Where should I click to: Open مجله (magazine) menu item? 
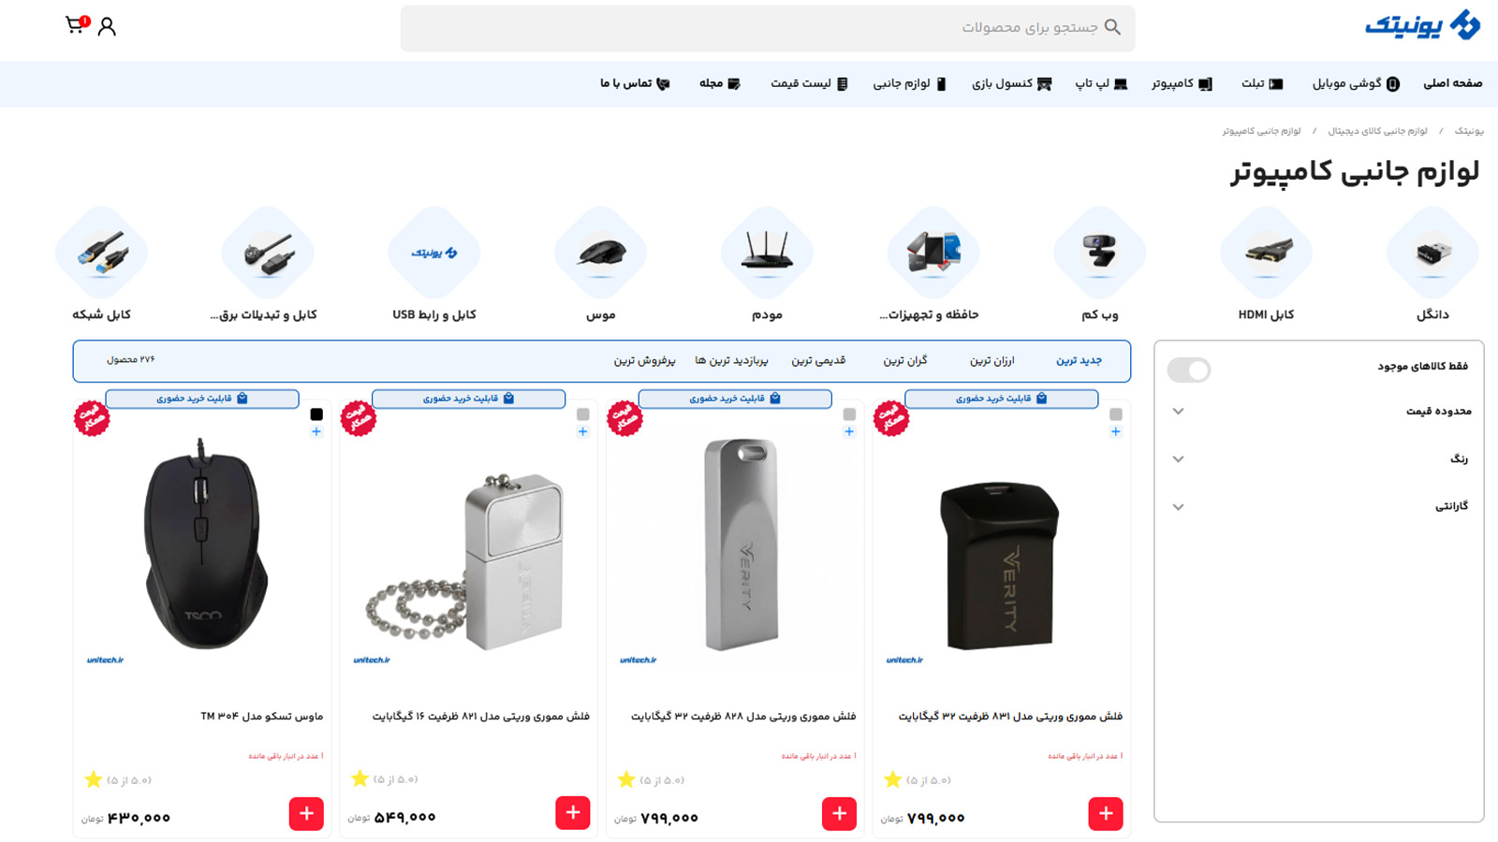click(720, 83)
